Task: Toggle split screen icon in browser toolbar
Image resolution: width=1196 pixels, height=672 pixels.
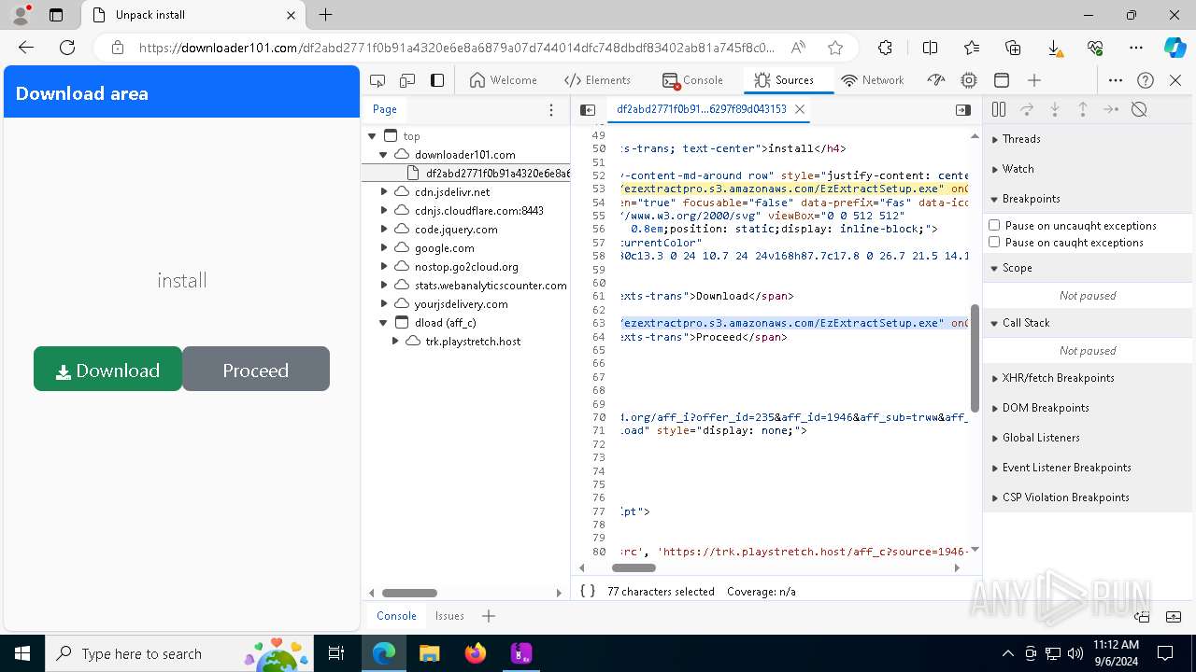Action: pos(931,48)
